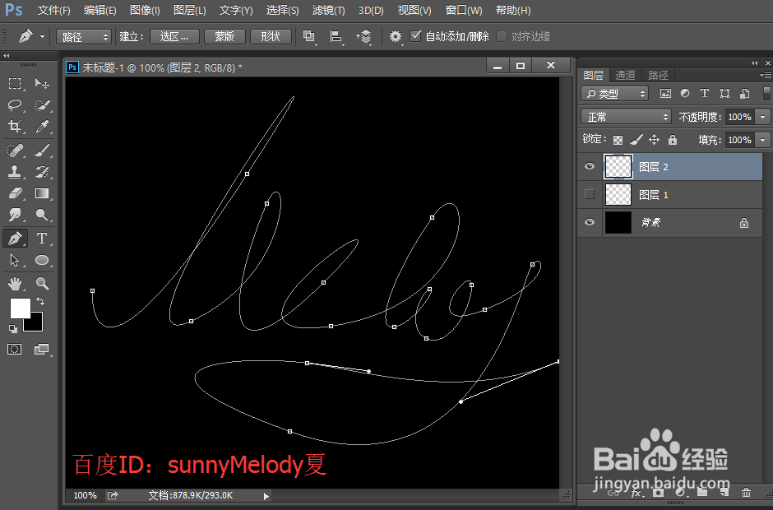Select the Zoom tool
The height and width of the screenshot is (510, 773).
pyautogui.click(x=42, y=283)
